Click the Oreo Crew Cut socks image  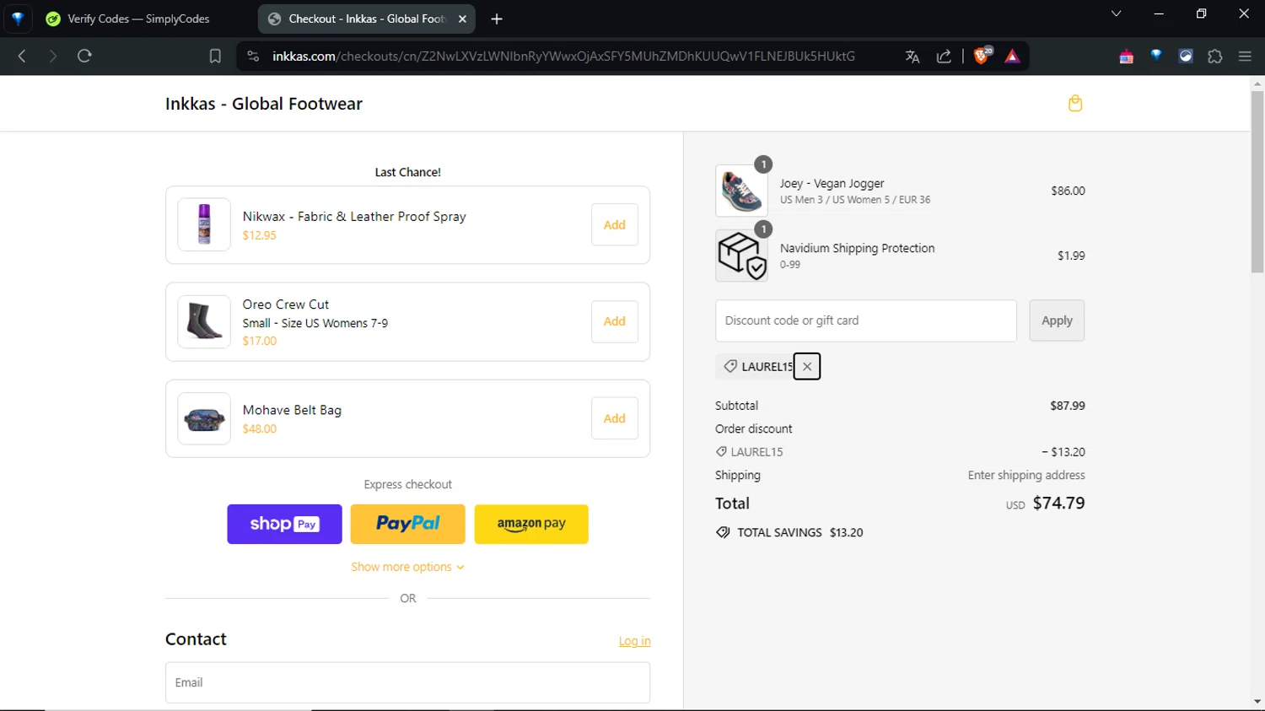click(x=204, y=321)
